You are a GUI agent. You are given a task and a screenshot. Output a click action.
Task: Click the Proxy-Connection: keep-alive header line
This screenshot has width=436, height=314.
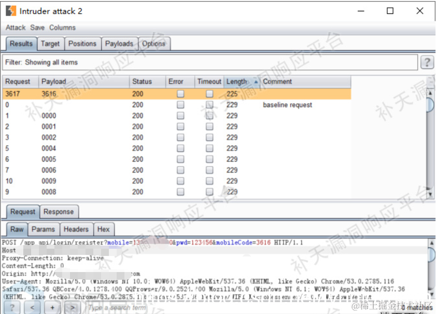click(x=52, y=258)
